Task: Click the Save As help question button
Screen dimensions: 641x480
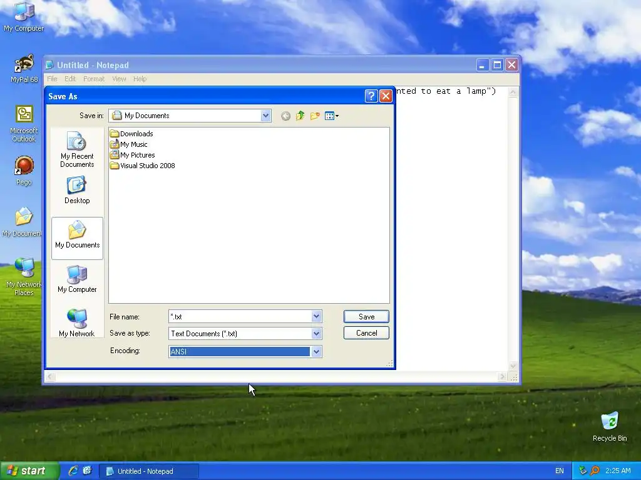Action: (371, 96)
